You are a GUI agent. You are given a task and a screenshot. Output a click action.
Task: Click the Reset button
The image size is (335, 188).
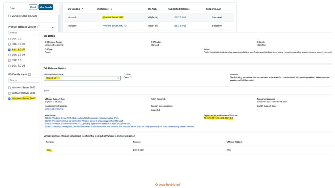33,7
